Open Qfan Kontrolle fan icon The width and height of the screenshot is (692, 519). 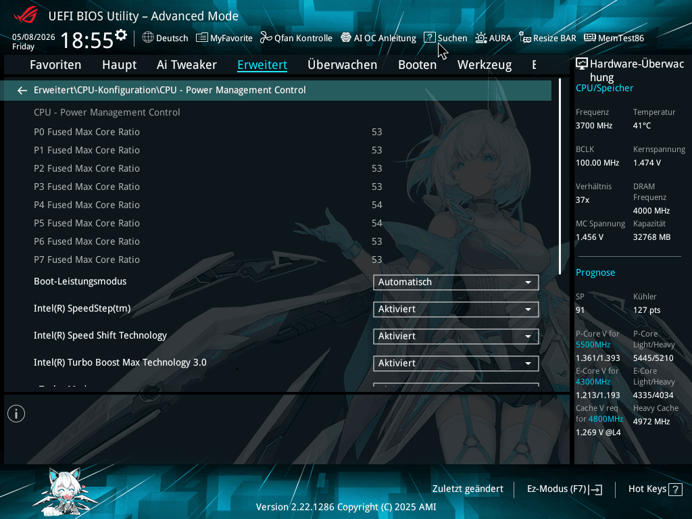(x=266, y=38)
